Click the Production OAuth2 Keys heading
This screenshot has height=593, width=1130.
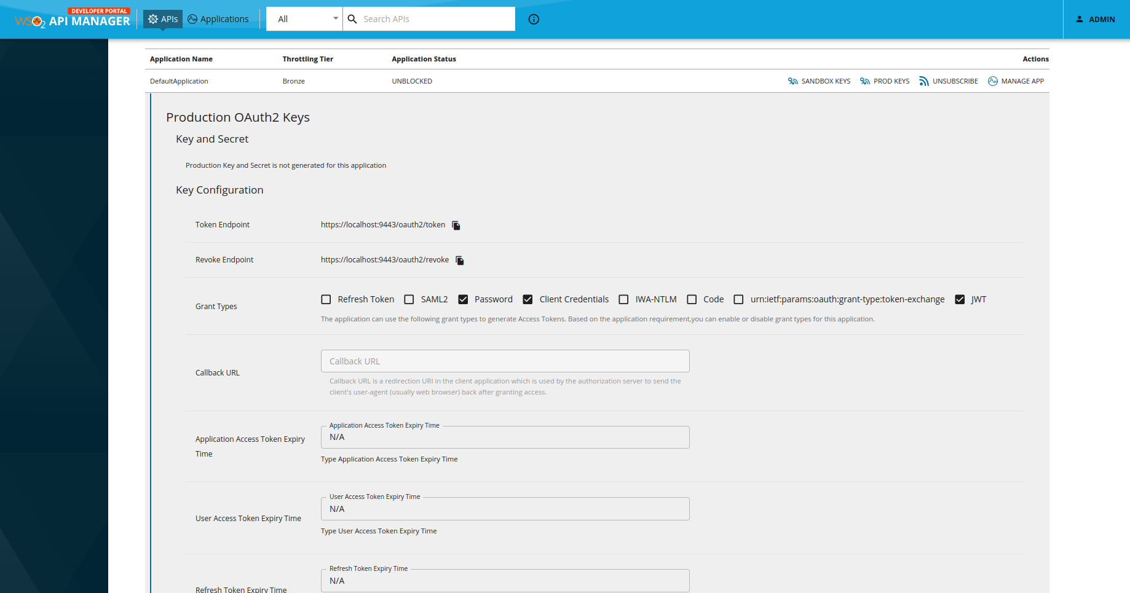point(238,117)
